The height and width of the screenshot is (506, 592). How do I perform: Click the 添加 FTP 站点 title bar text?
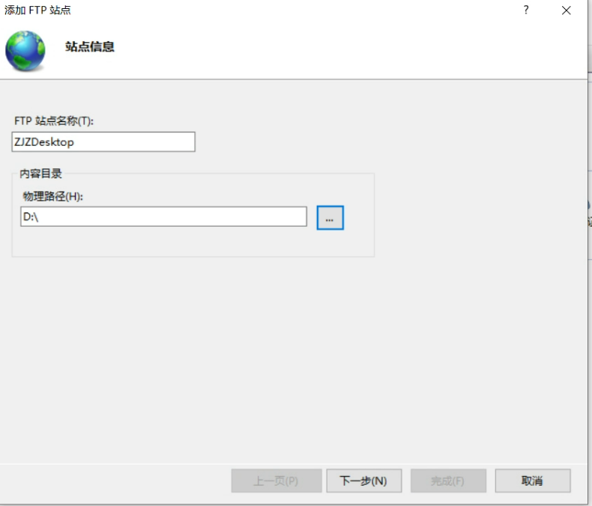(x=38, y=10)
